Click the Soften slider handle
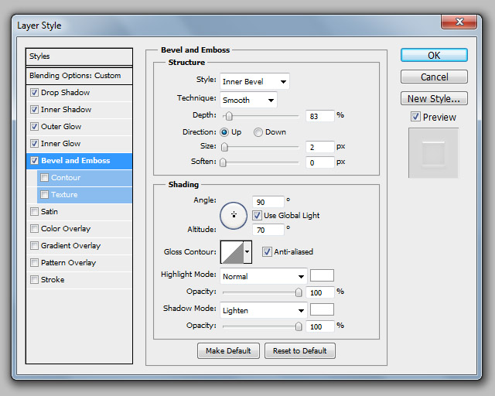Image resolution: width=495 pixels, height=396 pixels. tap(223, 162)
